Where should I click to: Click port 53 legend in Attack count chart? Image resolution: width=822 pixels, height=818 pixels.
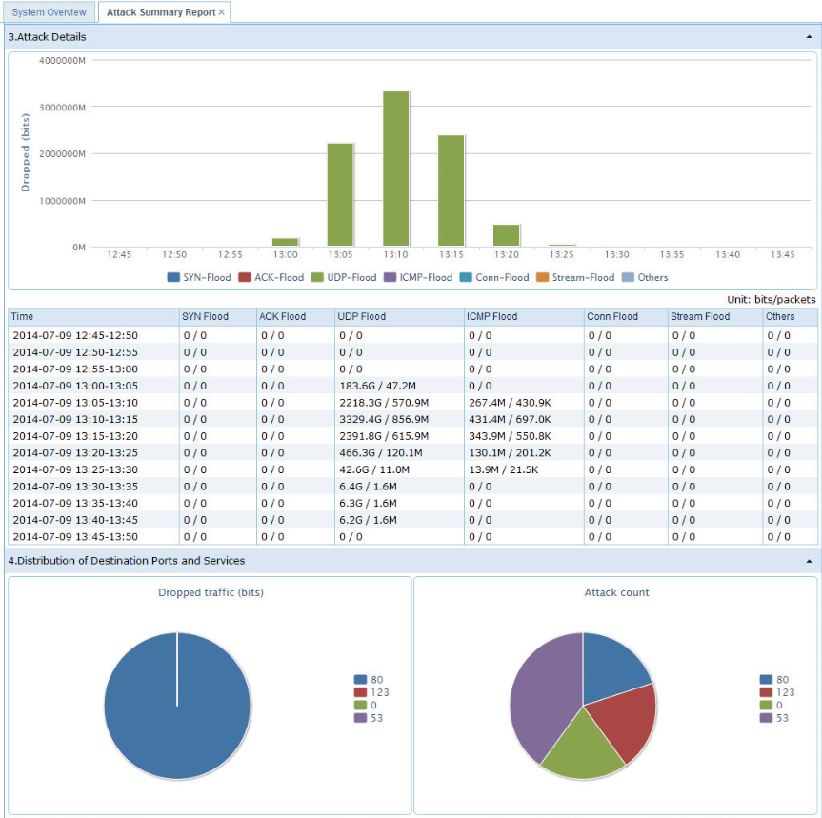tap(774, 718)
